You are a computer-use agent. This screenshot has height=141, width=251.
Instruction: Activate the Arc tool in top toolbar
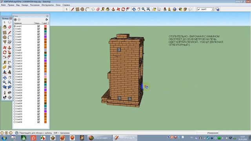pyautogui.click(x=87, y=9)
